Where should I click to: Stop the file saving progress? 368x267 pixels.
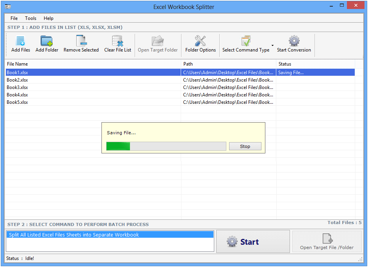pos(245,146)
